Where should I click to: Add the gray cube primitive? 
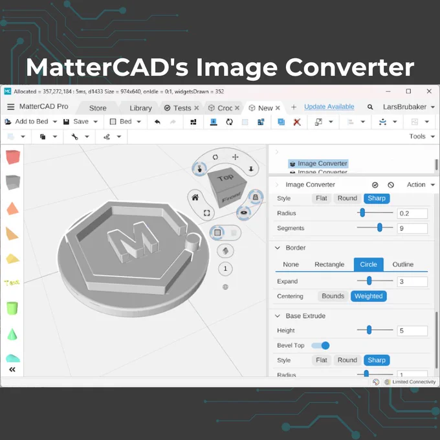(x=13, y=182)
